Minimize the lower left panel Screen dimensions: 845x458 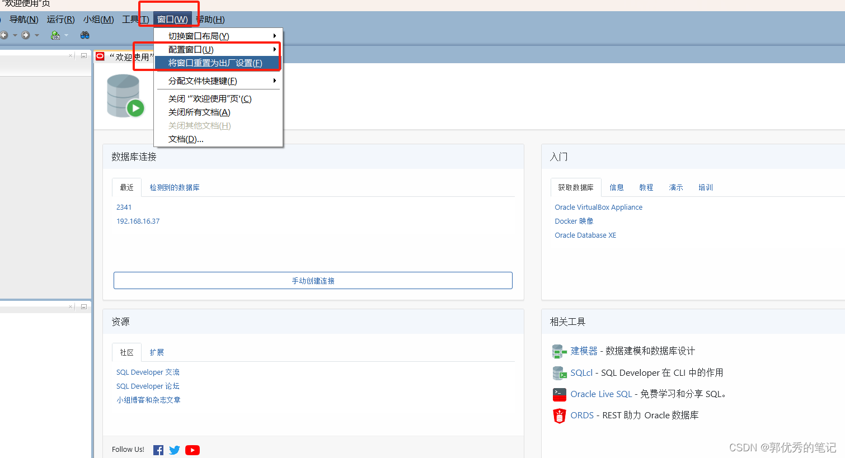(x=83, y=306)
